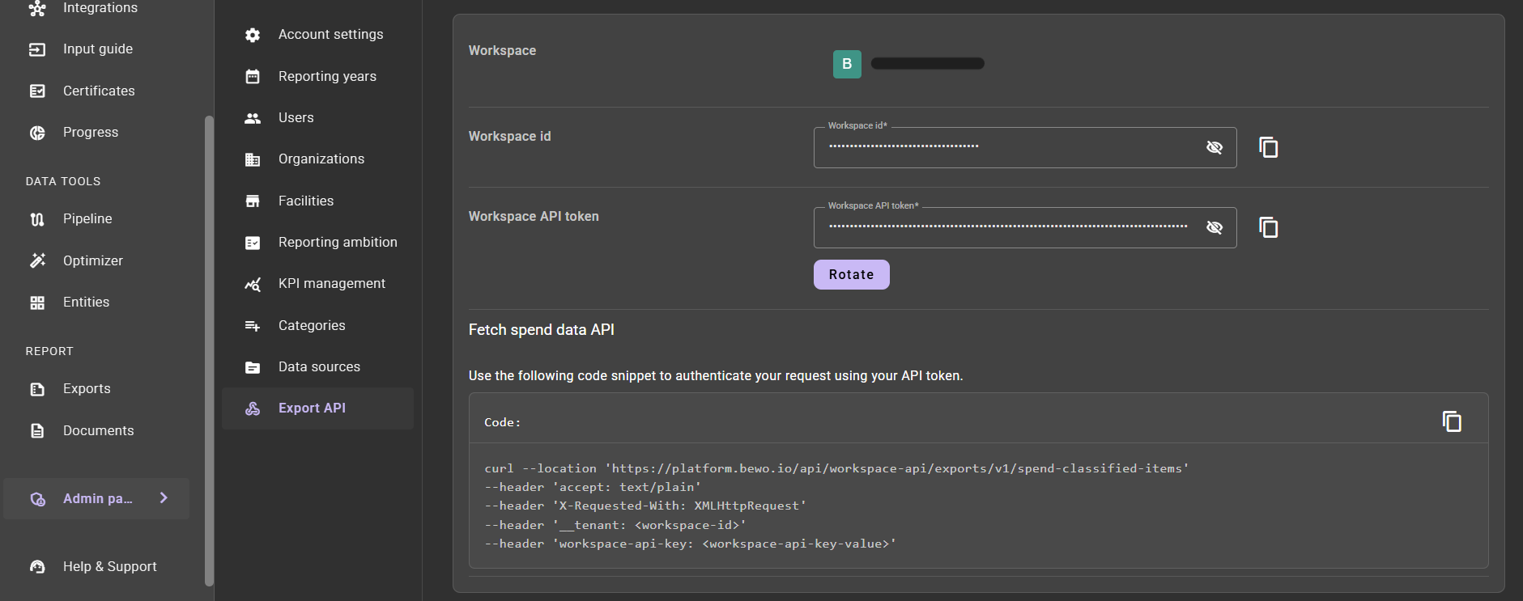Click the Rotate token button
Viewport: 1523px width, 601px height.
coord(851,274)
